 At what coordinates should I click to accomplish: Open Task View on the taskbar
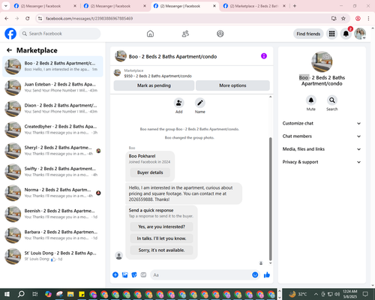pyautogui.click(x=35, y=294)
